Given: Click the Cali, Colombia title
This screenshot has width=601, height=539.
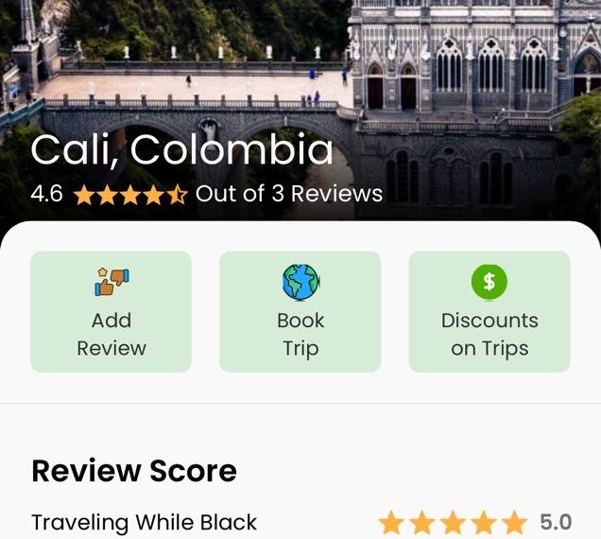Looking at the screenshot, I should tap(181, 150).
